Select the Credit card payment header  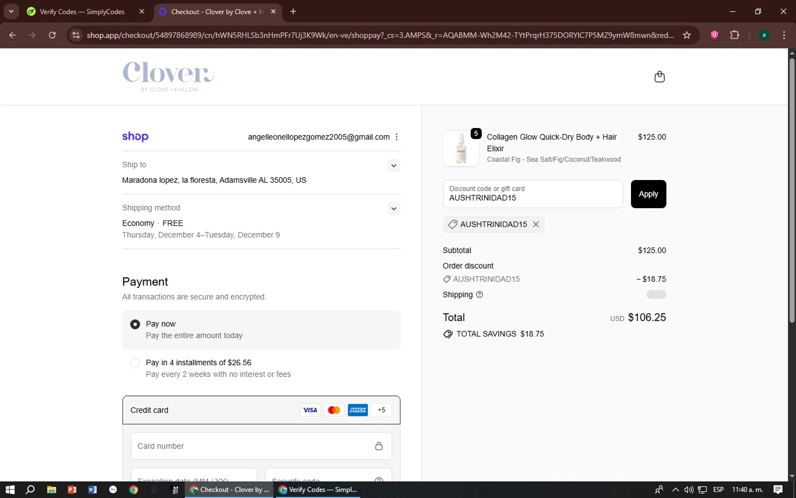pyautogui.click(x=261, y=410)
